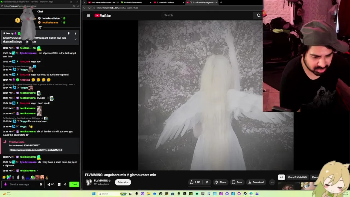Screen dimensions: 350x197
Task: Open channel points balance icon
Action: [x=51, y=184]
